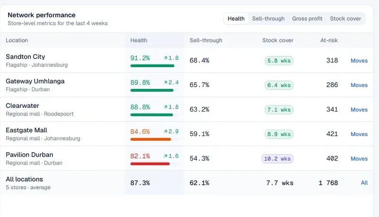Open Moves for Gateway Umhlanga
The width and height of the screenshot is (379, 217).
click(x=359, y=85)
